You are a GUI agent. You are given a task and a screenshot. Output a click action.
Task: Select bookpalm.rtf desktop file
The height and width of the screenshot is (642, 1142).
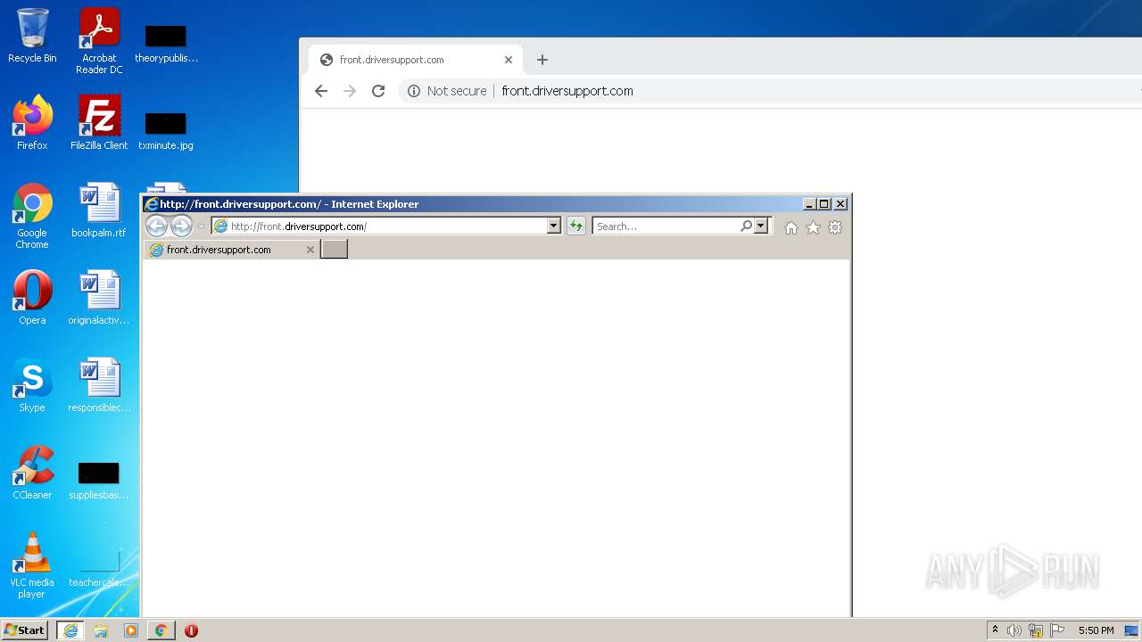click(x=99, y=210)
